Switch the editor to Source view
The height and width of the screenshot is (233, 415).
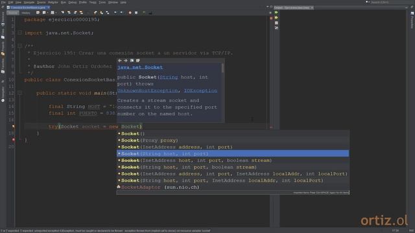(13, 13)
